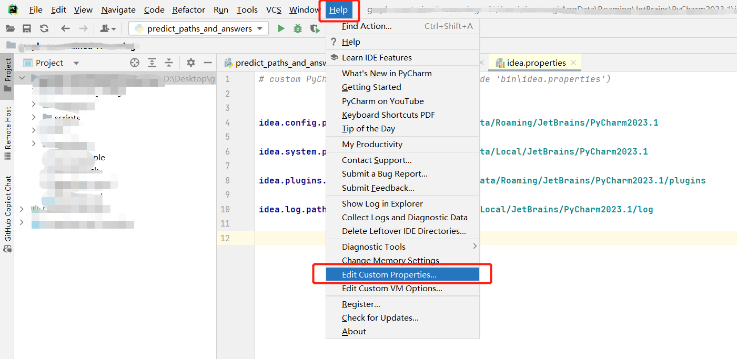Choose Submit a Bug Report
The height and width of the screenshot is (359, 737).
tap(402, 173)
